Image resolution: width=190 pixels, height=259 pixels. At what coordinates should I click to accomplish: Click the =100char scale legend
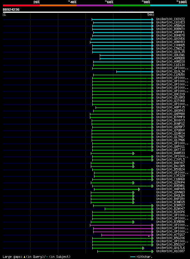(141, 257)
